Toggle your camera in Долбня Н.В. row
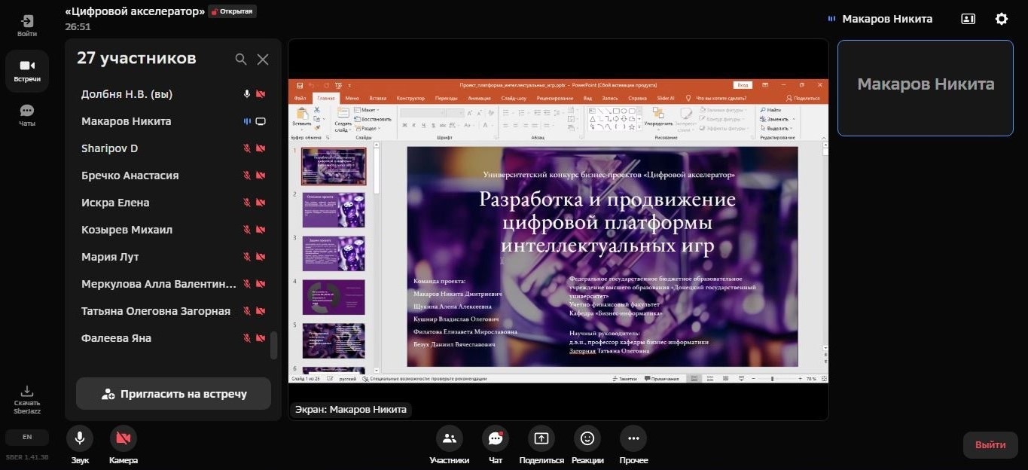Screen dimensions: 1028x470 click(x=261, y=94)
